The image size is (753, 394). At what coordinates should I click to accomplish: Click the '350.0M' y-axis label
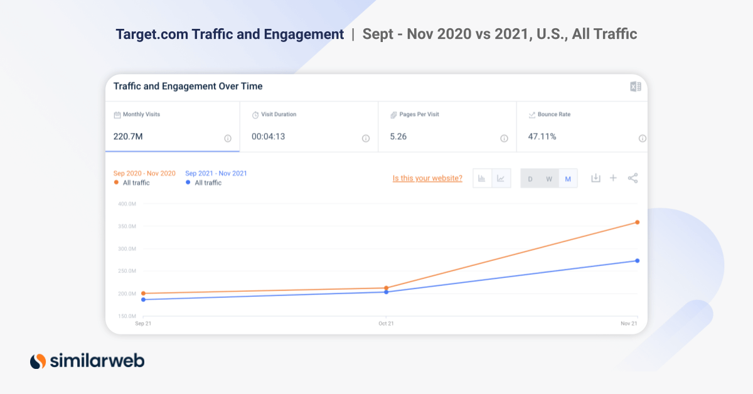127,226
